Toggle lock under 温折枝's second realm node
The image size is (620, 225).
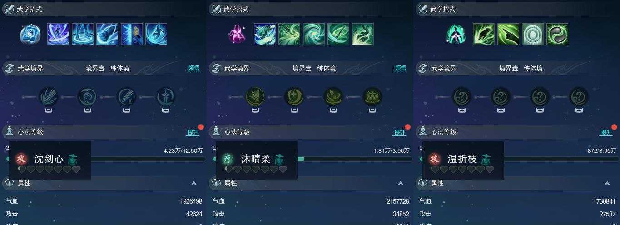(501, 110)
